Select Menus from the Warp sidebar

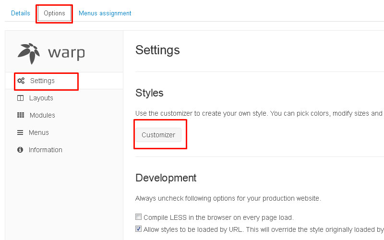point(38,132)
